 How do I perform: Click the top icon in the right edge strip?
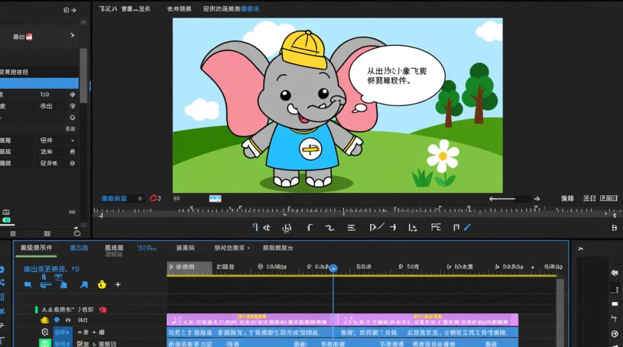[x=615, y=273]
